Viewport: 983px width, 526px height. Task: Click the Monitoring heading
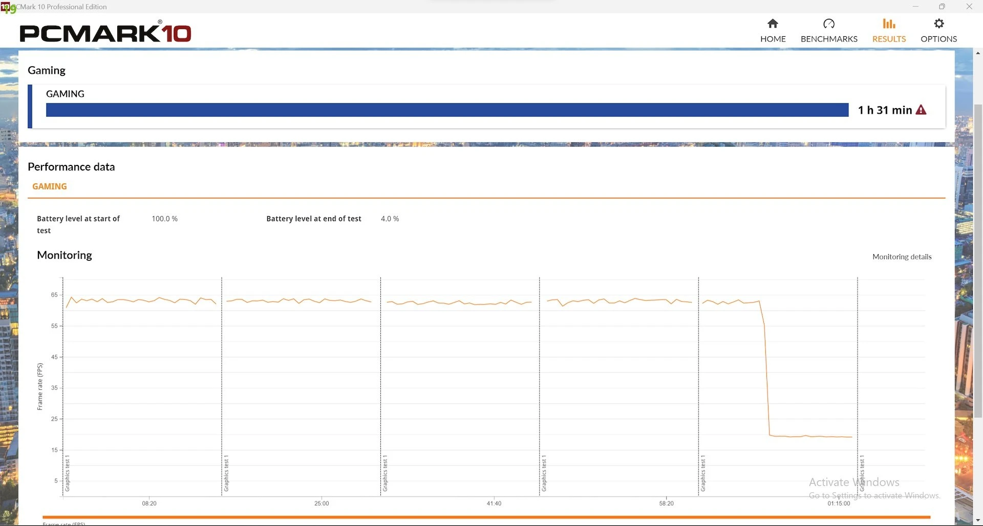coord(65,255)
